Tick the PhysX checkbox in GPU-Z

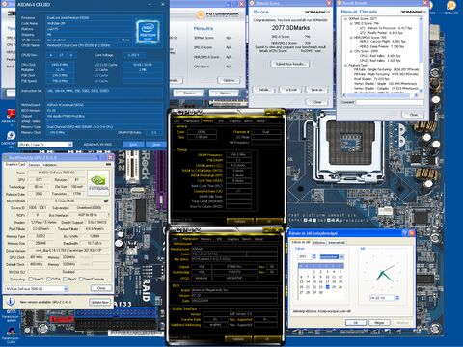click(65, 279)
